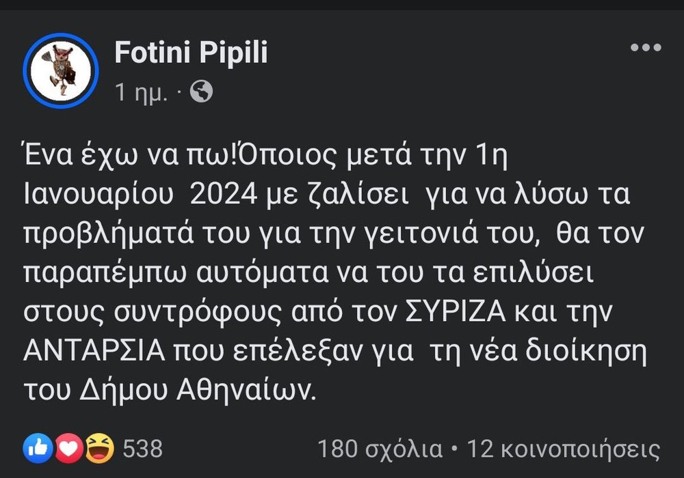Open Fotini Pipili's profile picture
684x478 pixels.
click(x=61, y=70)
